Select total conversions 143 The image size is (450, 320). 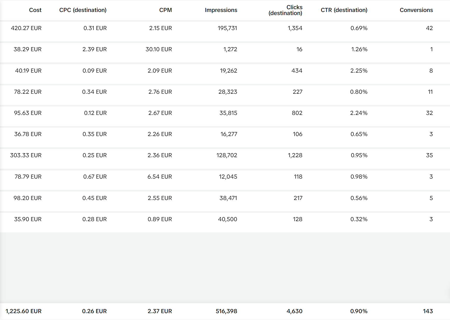point(428,311)
